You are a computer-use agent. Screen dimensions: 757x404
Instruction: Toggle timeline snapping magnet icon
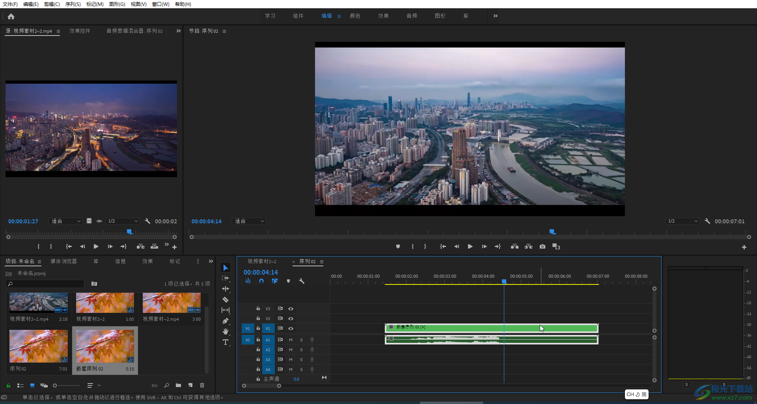[x=261, y=281]
